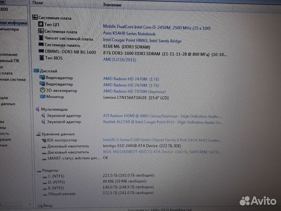The height and width of the screenshot is (211, 281).
Task: Click the C: (NTFS) partition icon
Action: click(44, 177)
